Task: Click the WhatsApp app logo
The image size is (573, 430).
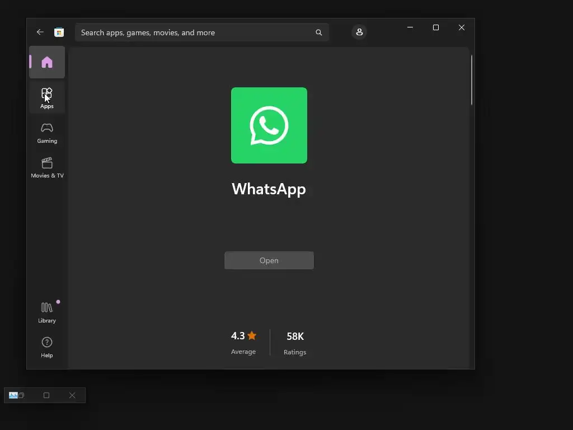Action: click(x=269, y=125)
